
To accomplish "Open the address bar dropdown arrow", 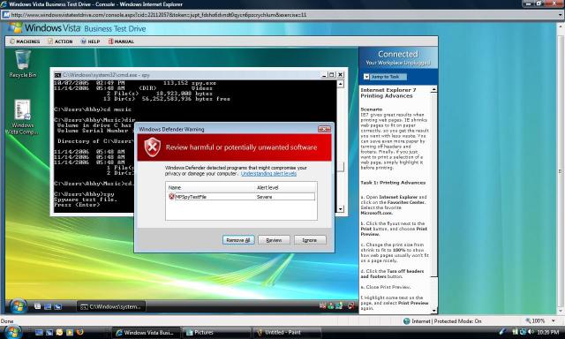I will (561, 15).
